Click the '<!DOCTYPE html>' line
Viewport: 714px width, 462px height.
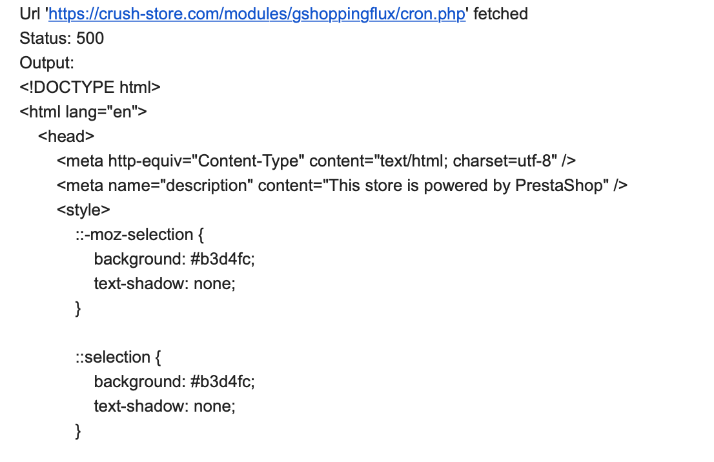click(x=90, y=88)
